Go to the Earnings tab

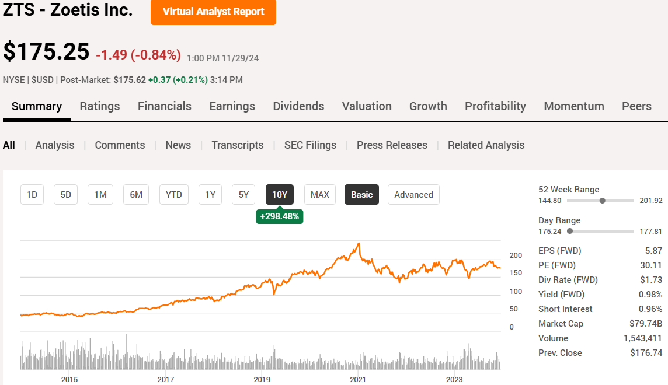[232, 106]
